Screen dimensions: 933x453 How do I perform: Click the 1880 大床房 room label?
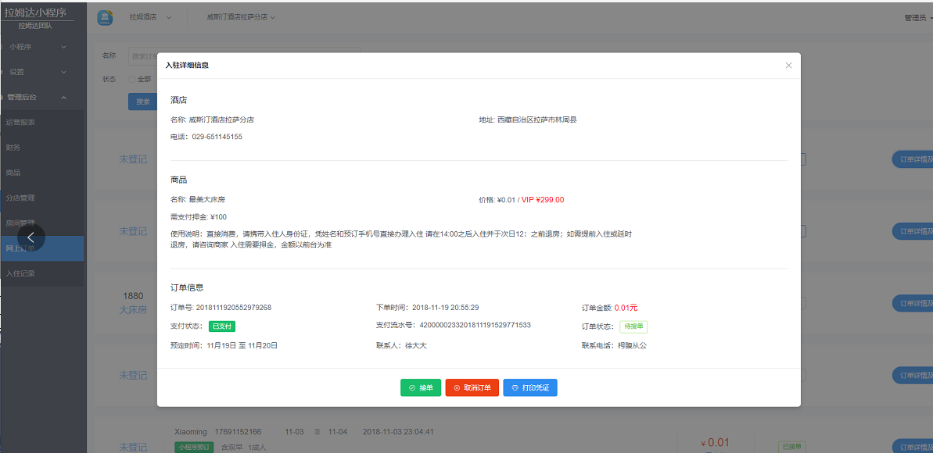133,302
